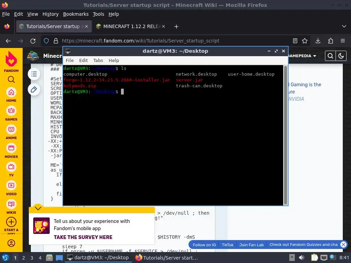This screenshot has height=263, width=351.
Task: Open Fandom user profile icon
Action: [x=11, y=243]
